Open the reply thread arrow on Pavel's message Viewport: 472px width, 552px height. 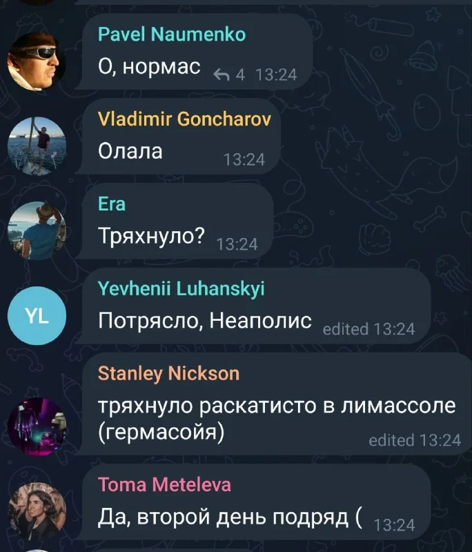(x=222, y=75)
